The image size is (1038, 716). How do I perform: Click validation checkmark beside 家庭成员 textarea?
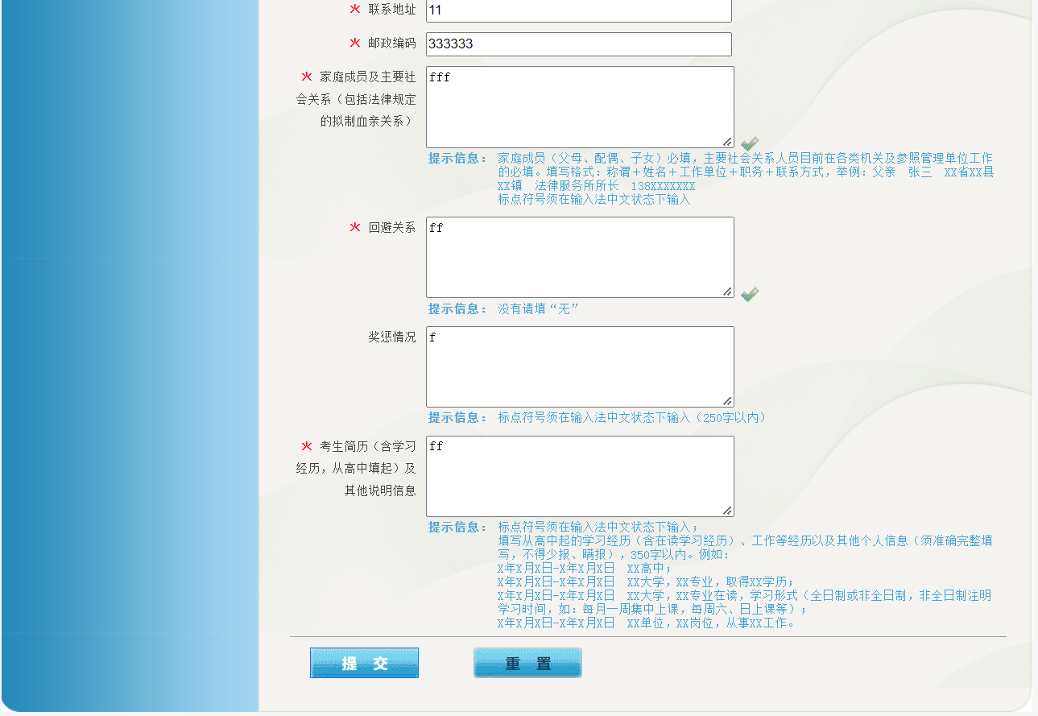750,143
